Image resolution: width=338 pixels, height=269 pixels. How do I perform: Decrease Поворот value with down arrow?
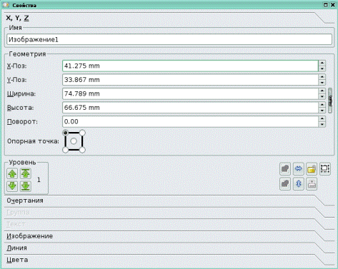coord(322,124)
